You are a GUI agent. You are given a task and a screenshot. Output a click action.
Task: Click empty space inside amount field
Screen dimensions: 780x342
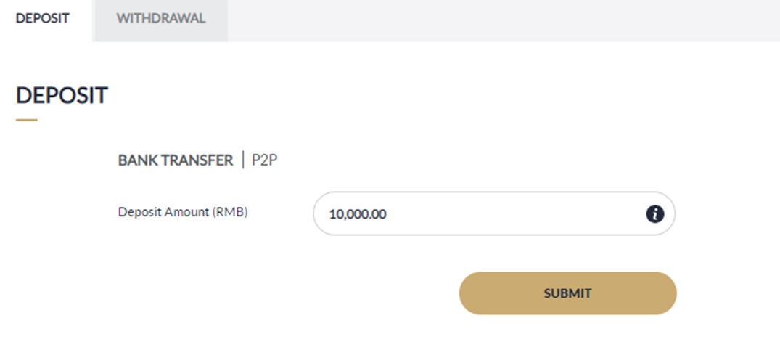(522, 214)
